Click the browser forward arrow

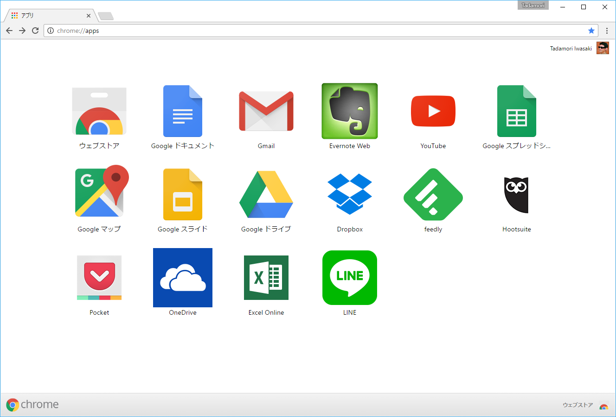pos(22,31)
